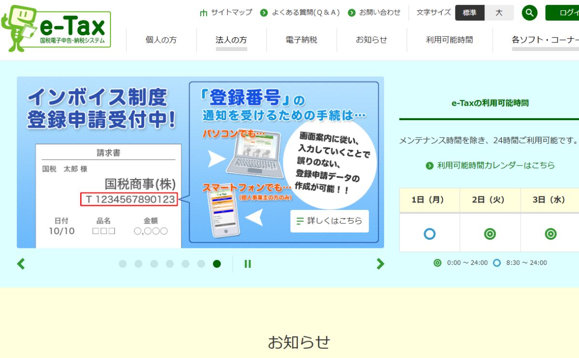Click the 2日(火) calendar header

point(490,200)
